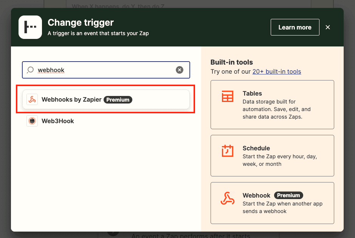Click Premium badge on Webhook card
The image size is (355, 238).
(x=288, y=195)
